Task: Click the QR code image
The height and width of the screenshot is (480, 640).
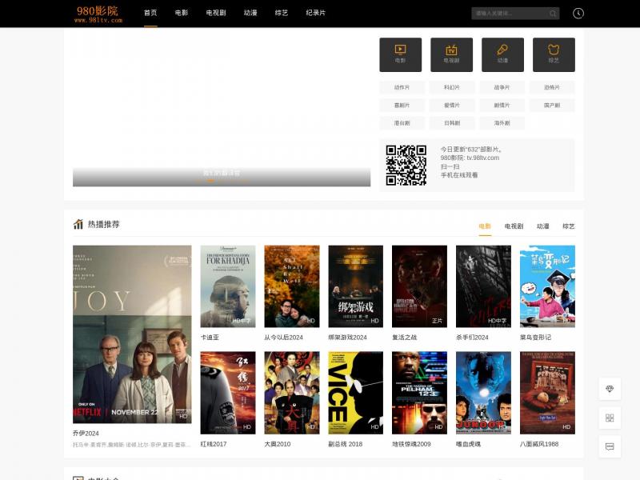Action: coord(406,166)
